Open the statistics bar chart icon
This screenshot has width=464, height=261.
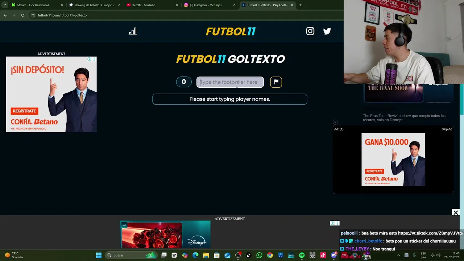coord(133,32)
